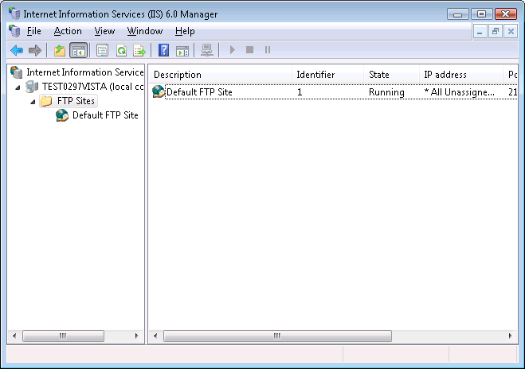Screen dimensions: 525x369
Task: Toggle Show/Hide Console Tree toolbar button
Action: [x=79, y=51]
